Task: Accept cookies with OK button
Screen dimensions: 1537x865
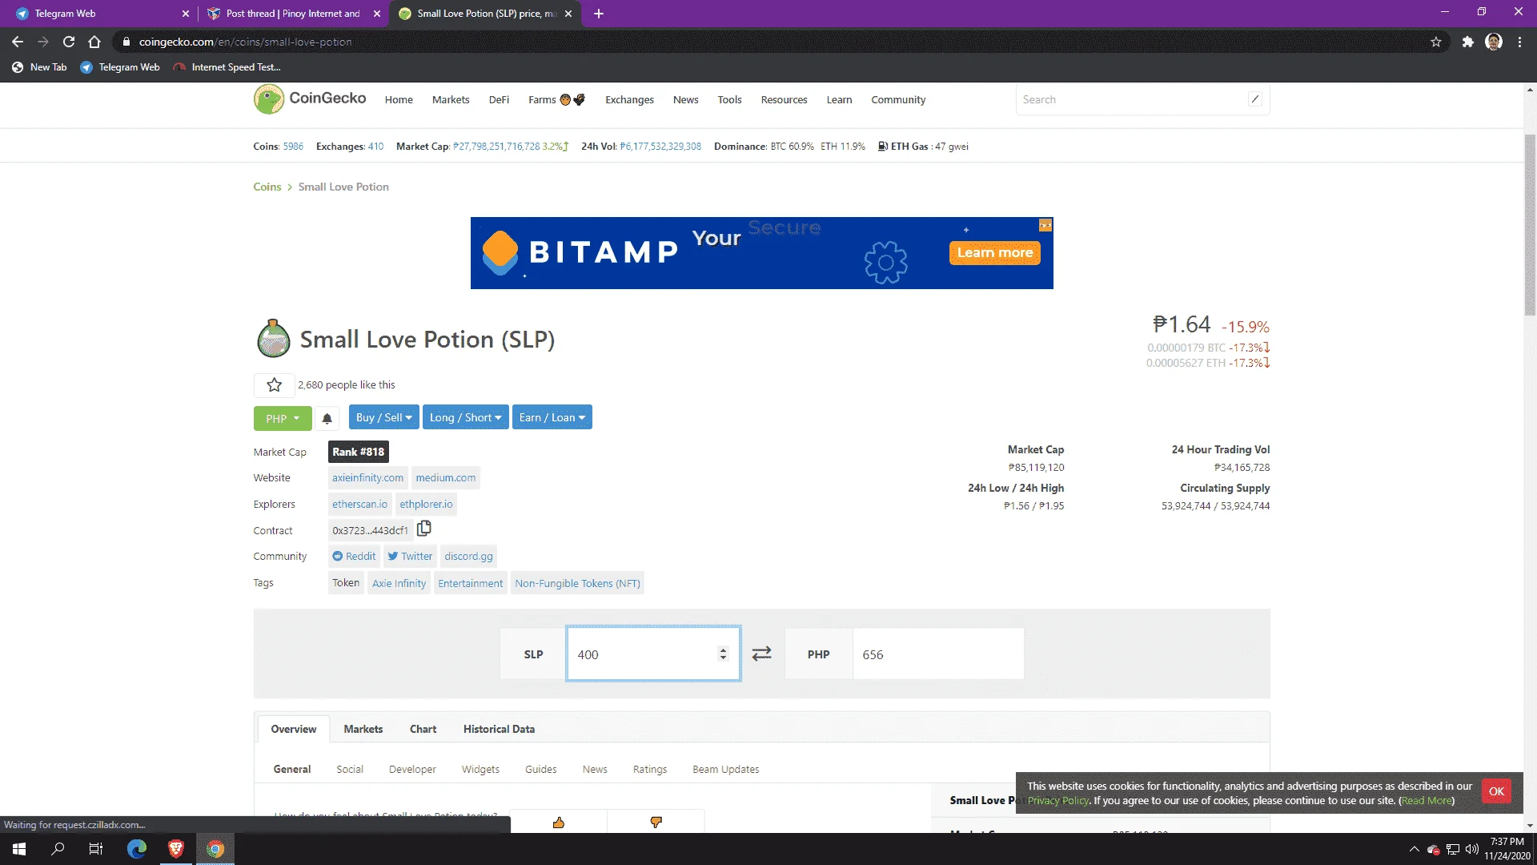Action: click(1496, 791)
